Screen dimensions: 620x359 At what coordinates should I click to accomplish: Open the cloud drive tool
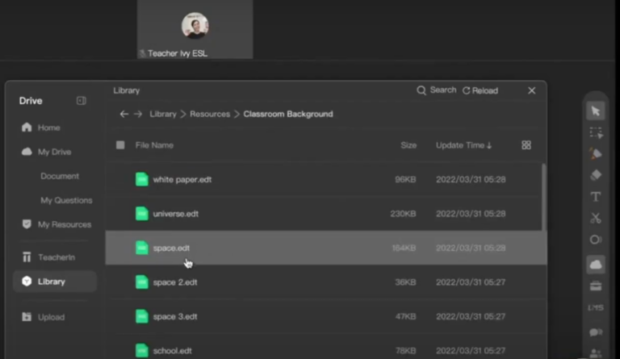(595, 263)
